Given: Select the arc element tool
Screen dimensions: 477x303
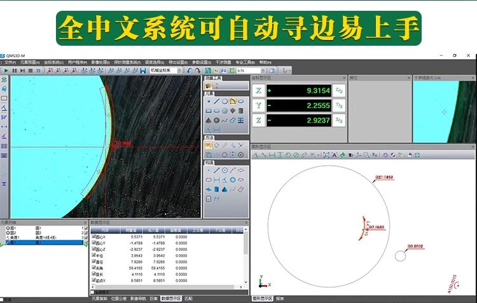Looking at the screenshot, I should pos(232,101).
